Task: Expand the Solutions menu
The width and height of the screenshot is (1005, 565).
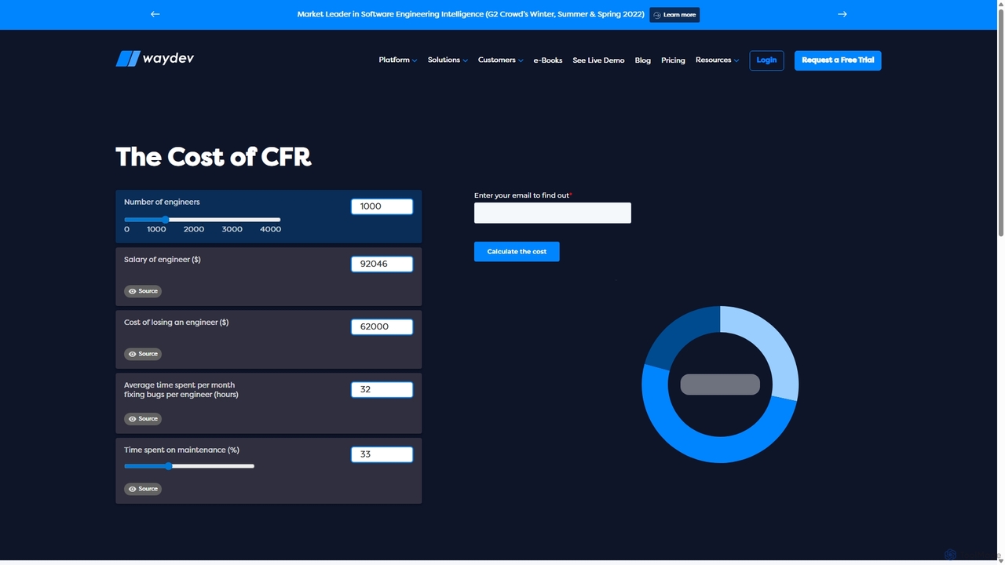Action: tap(448, 60)
